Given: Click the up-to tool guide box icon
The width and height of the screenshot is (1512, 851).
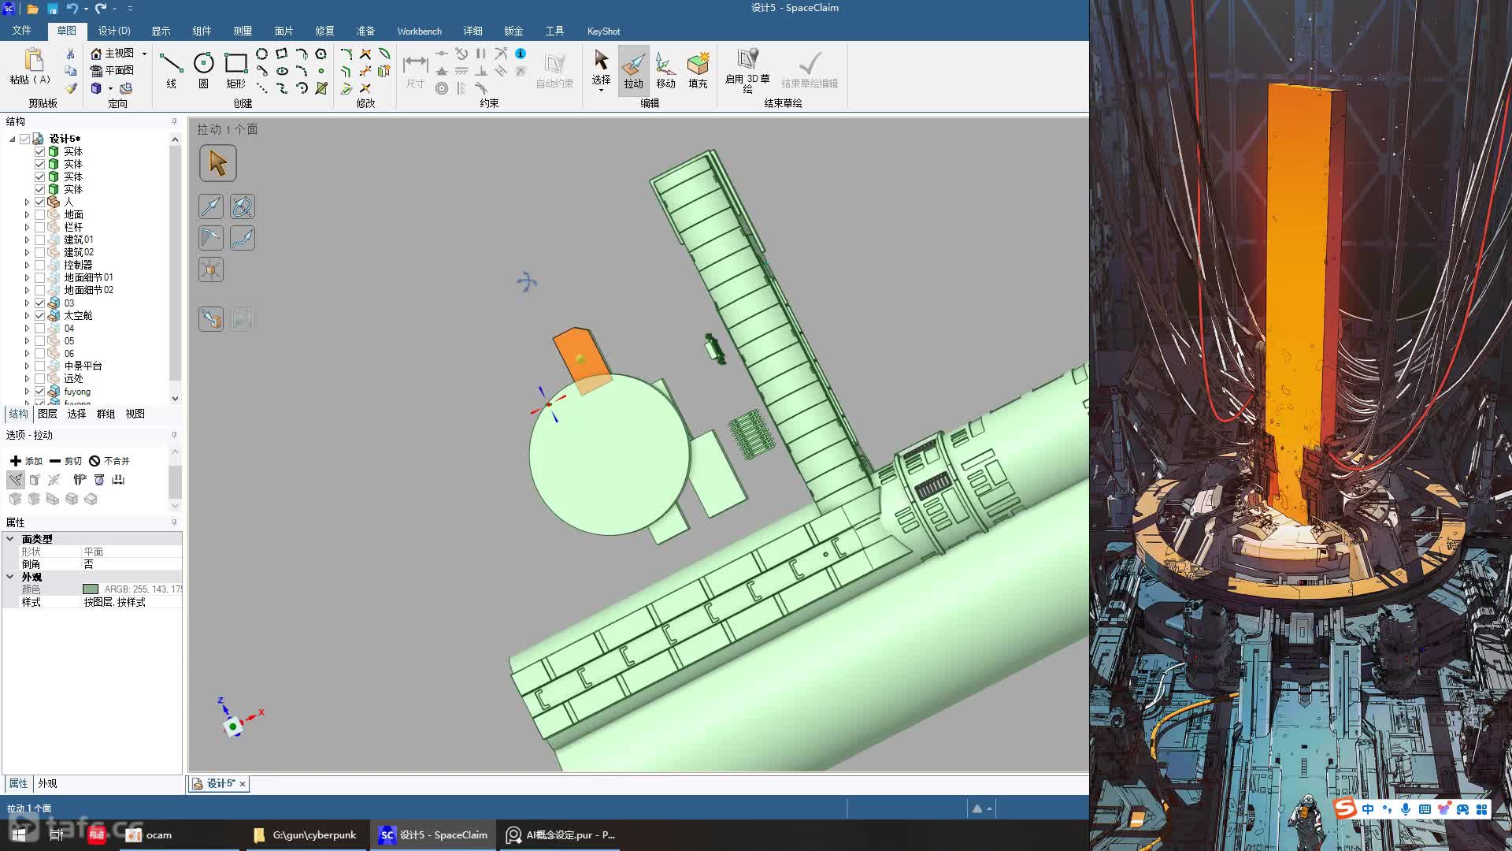Looking at the screenshot, I should pos(211,319).
